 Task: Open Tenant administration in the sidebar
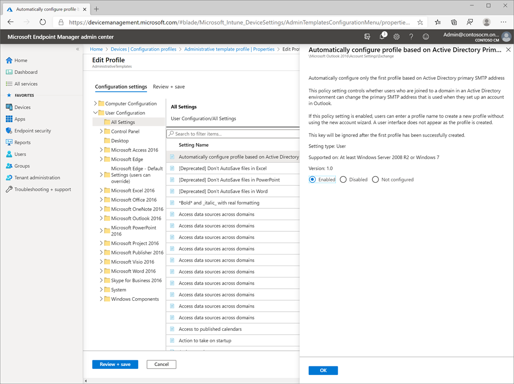click(37, 178)
